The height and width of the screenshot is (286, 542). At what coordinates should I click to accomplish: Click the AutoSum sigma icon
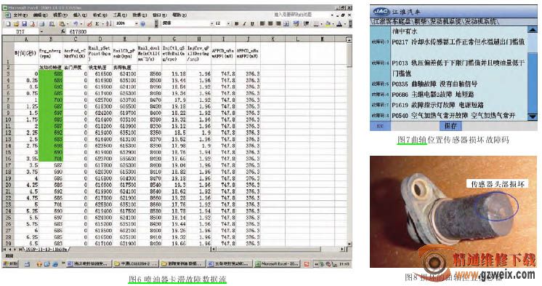coord(97,24)
